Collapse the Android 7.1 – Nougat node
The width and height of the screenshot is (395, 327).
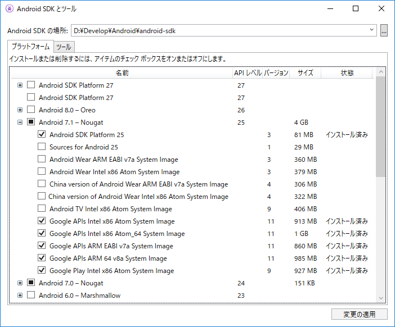pos(20,122)
